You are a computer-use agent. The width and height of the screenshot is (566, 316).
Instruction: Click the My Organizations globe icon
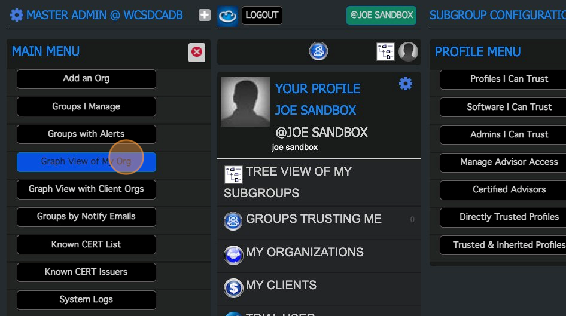(x=233, y=254)
